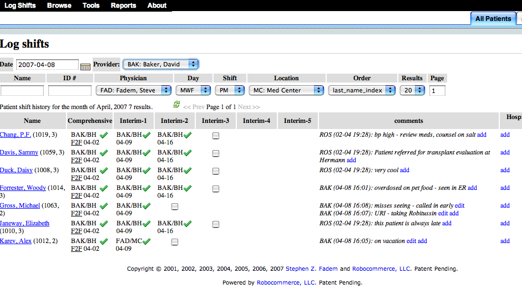Click Davis, Sammy Comprehensive green checkmark
522x294 pixels.
coord(104,152)
